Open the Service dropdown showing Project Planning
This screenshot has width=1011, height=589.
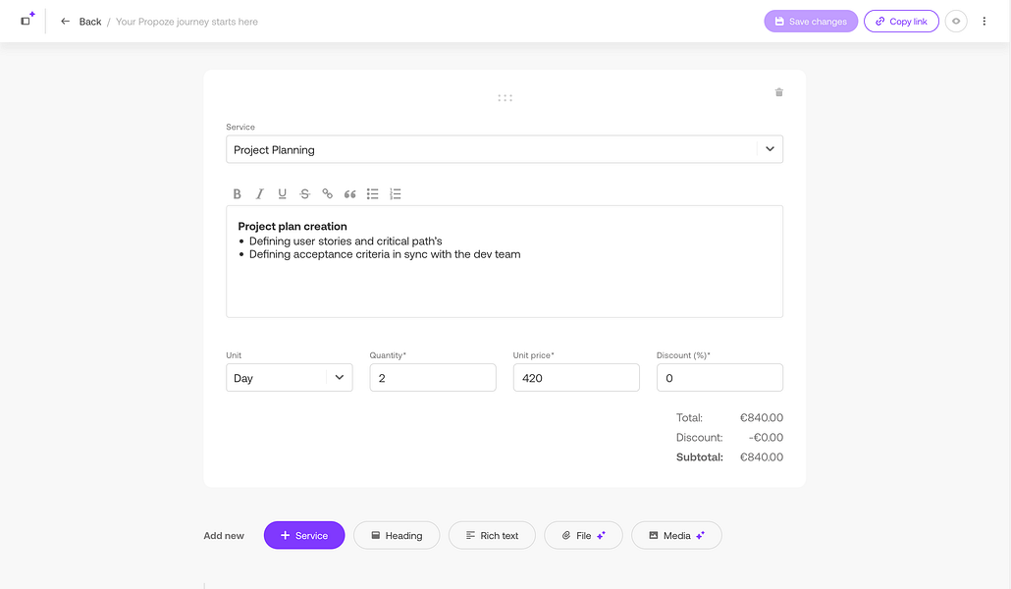click(x=504, y=150)
